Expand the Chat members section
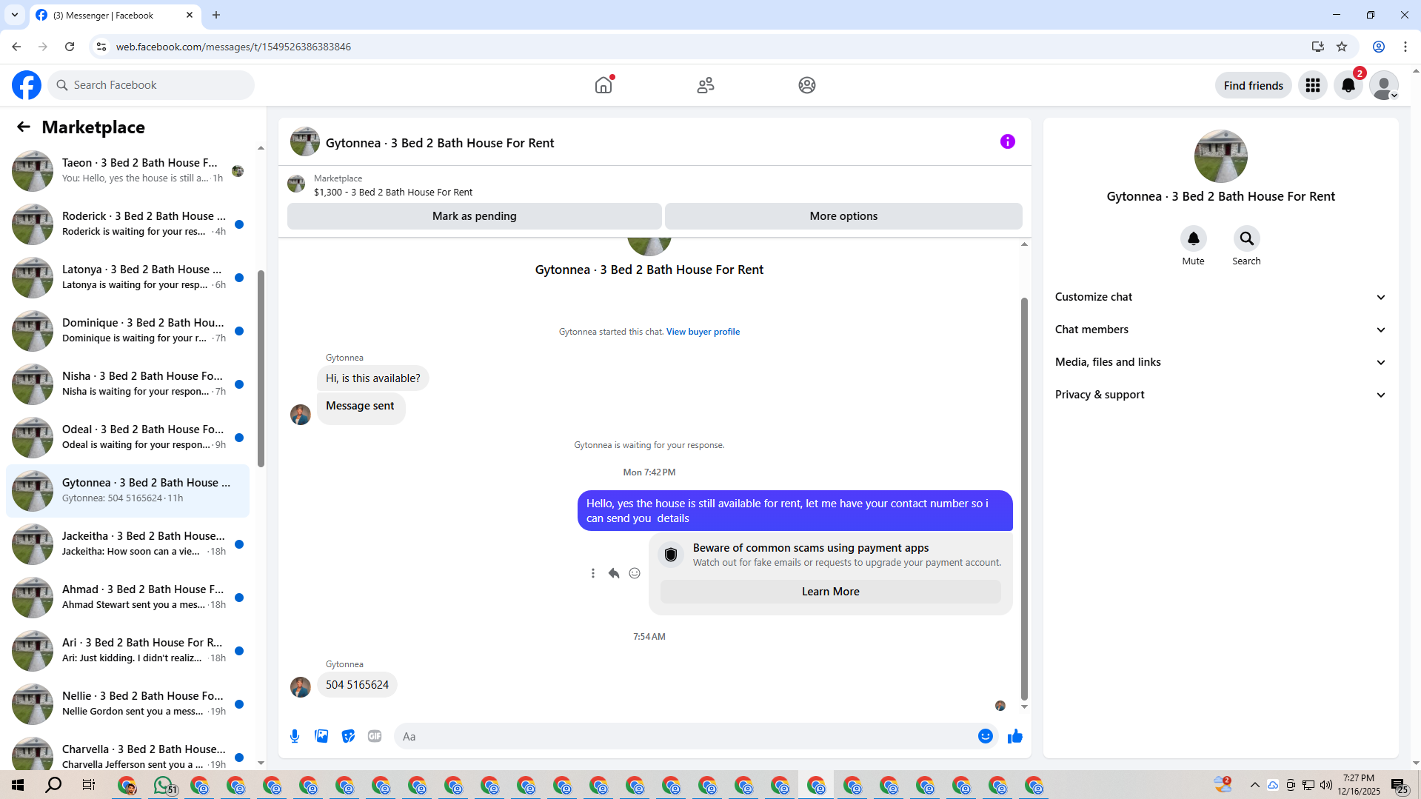The height and width of the screenshot is (799, 1421). 1220,330
